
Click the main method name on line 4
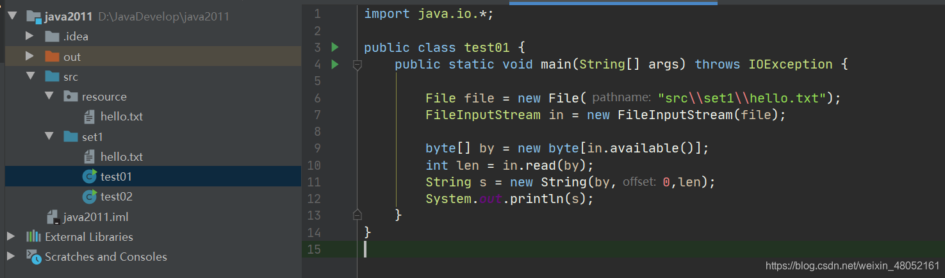(556, 64)
